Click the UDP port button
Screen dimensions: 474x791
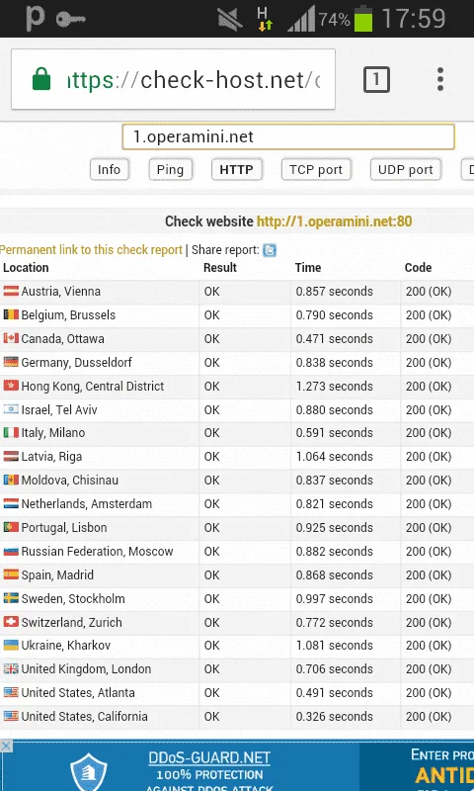click(406, 169)
